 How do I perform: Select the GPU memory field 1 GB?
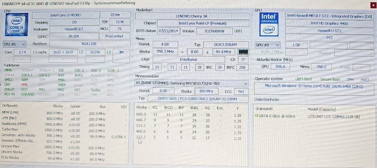coord(296,45)
